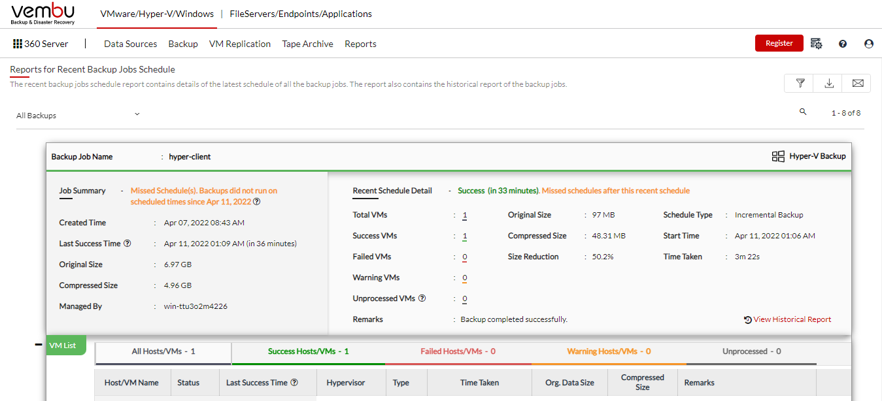Click the search magnifier icon
The width and height of the screenshot is (882, 401).
(x=803, y=112)
